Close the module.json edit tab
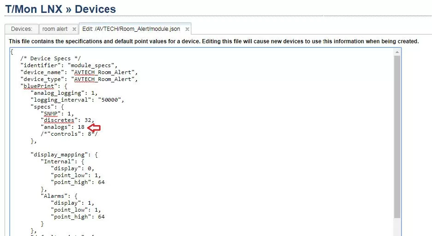The height and width of the screenshot is (236, 432). click(187, 29)
